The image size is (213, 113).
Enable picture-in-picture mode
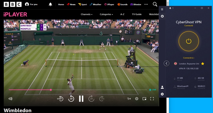144,99
